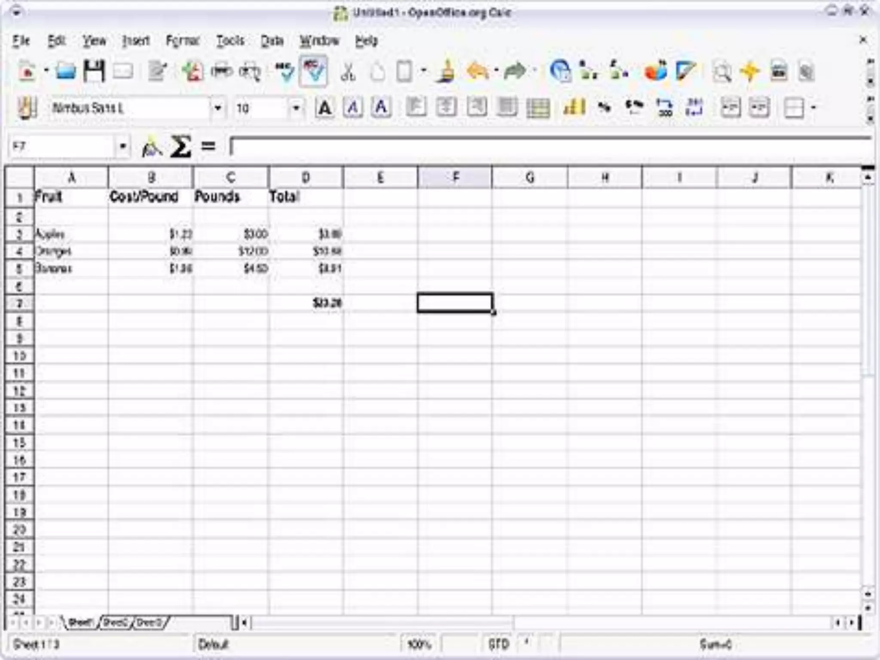Toggle AutoSpellcheck button
This screenshot has height=660, width=880.
point(314,71)
